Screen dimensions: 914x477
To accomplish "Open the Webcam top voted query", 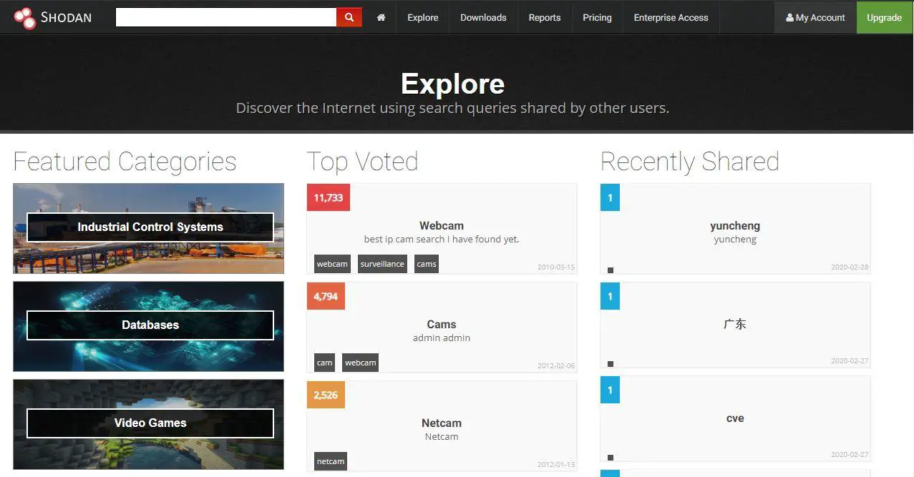I will (442, 225).
